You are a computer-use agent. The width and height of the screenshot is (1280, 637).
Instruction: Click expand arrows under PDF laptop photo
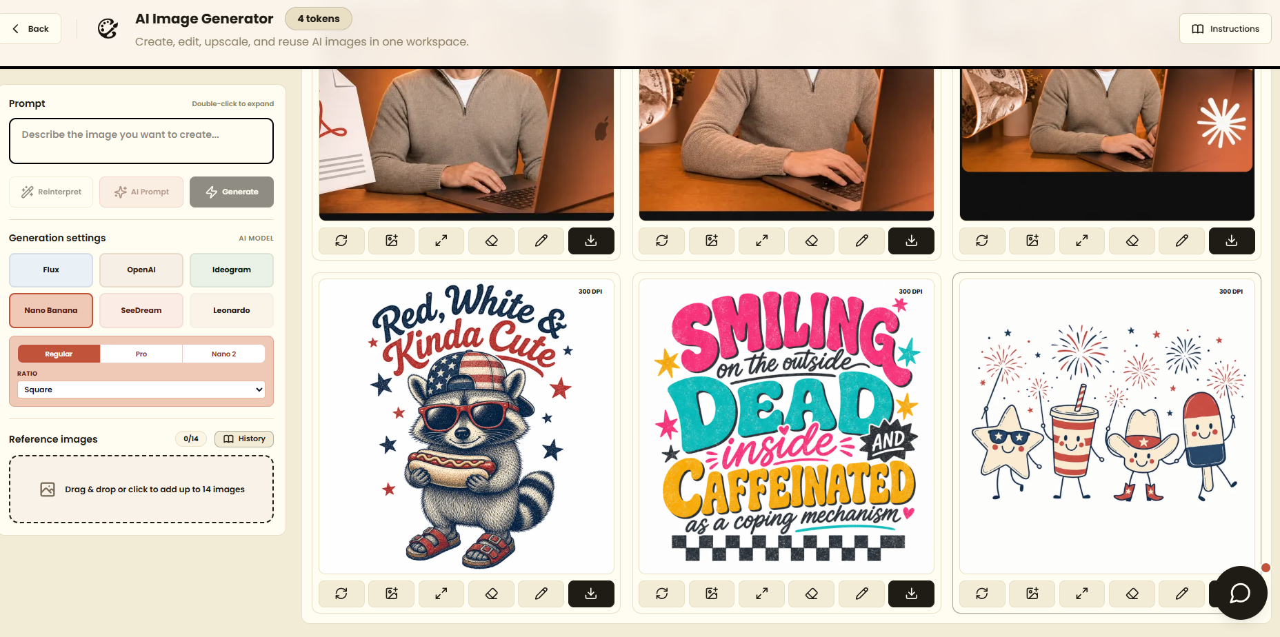[x=441, y=241]
